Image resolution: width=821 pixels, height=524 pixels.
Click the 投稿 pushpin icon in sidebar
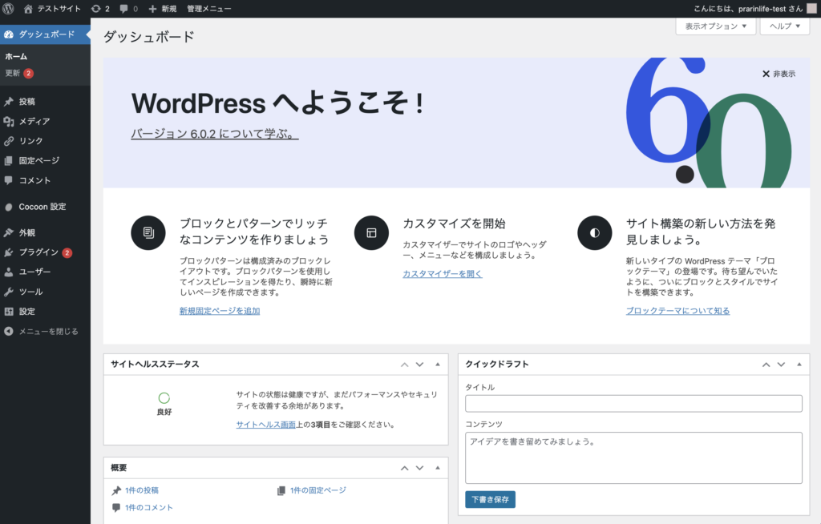click(x=8, y=102)
